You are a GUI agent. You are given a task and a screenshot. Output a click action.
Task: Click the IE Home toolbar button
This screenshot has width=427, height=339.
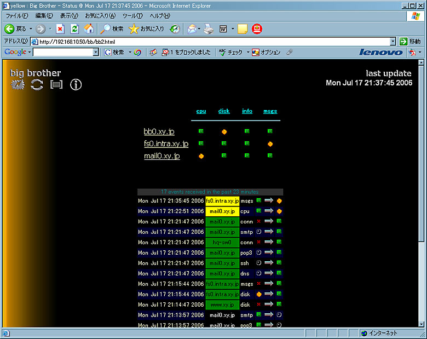(89, 28)
